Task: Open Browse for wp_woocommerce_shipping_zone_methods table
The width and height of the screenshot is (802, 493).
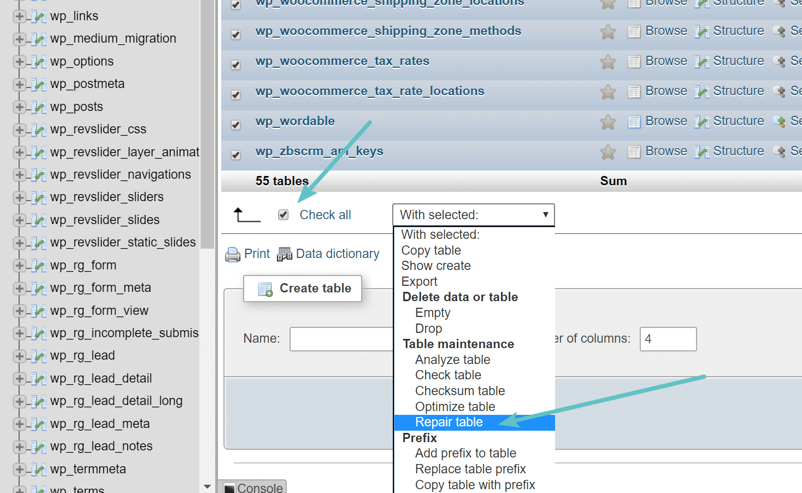Action: 666,31
